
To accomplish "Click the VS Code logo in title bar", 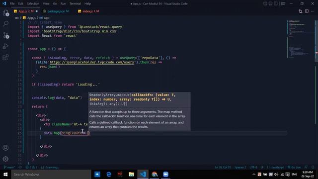I will coord(4,3).
